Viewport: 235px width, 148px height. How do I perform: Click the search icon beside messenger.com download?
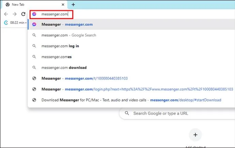(x=34, y=68)
